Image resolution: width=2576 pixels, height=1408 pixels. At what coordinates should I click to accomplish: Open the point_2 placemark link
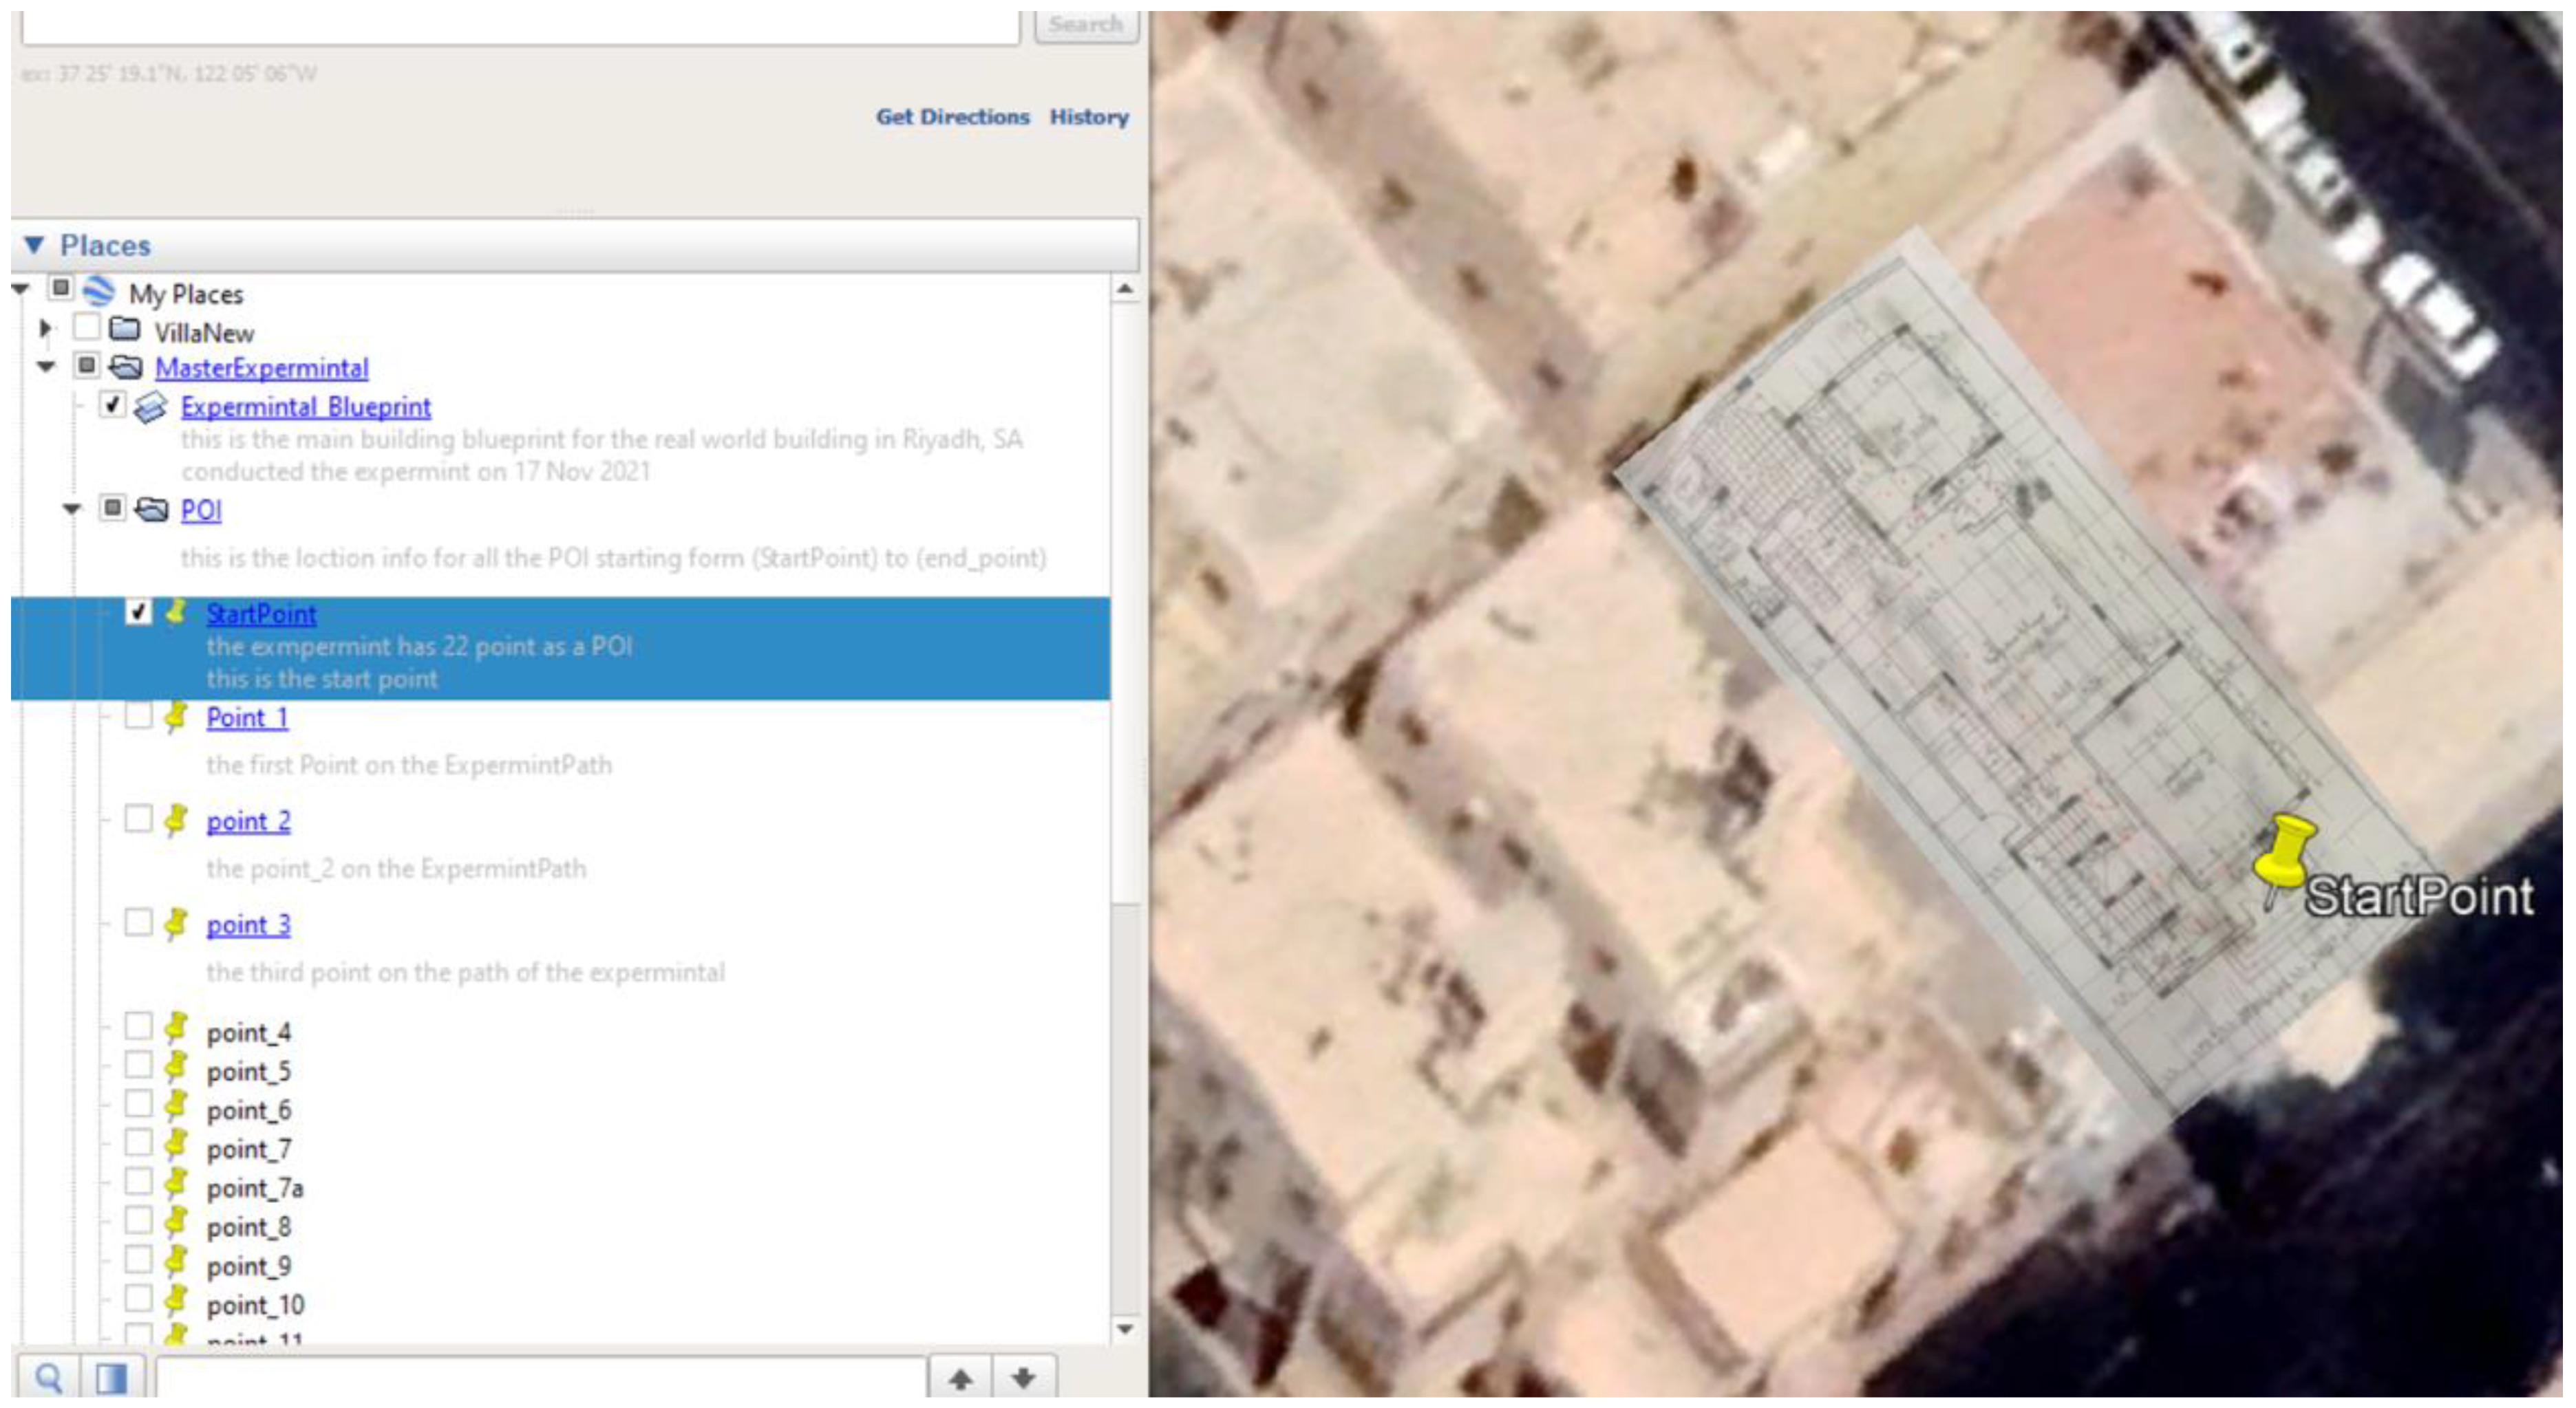(x=248, y=821)
